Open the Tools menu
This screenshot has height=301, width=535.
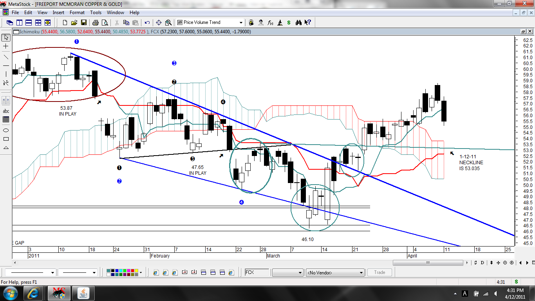[x=96, y=12]
